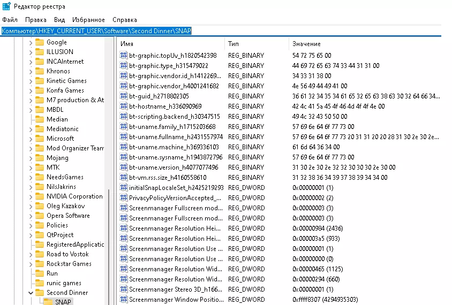Select icon of bt-uname.machine_h369336103

pyautogui.click(x=124, y=147)
